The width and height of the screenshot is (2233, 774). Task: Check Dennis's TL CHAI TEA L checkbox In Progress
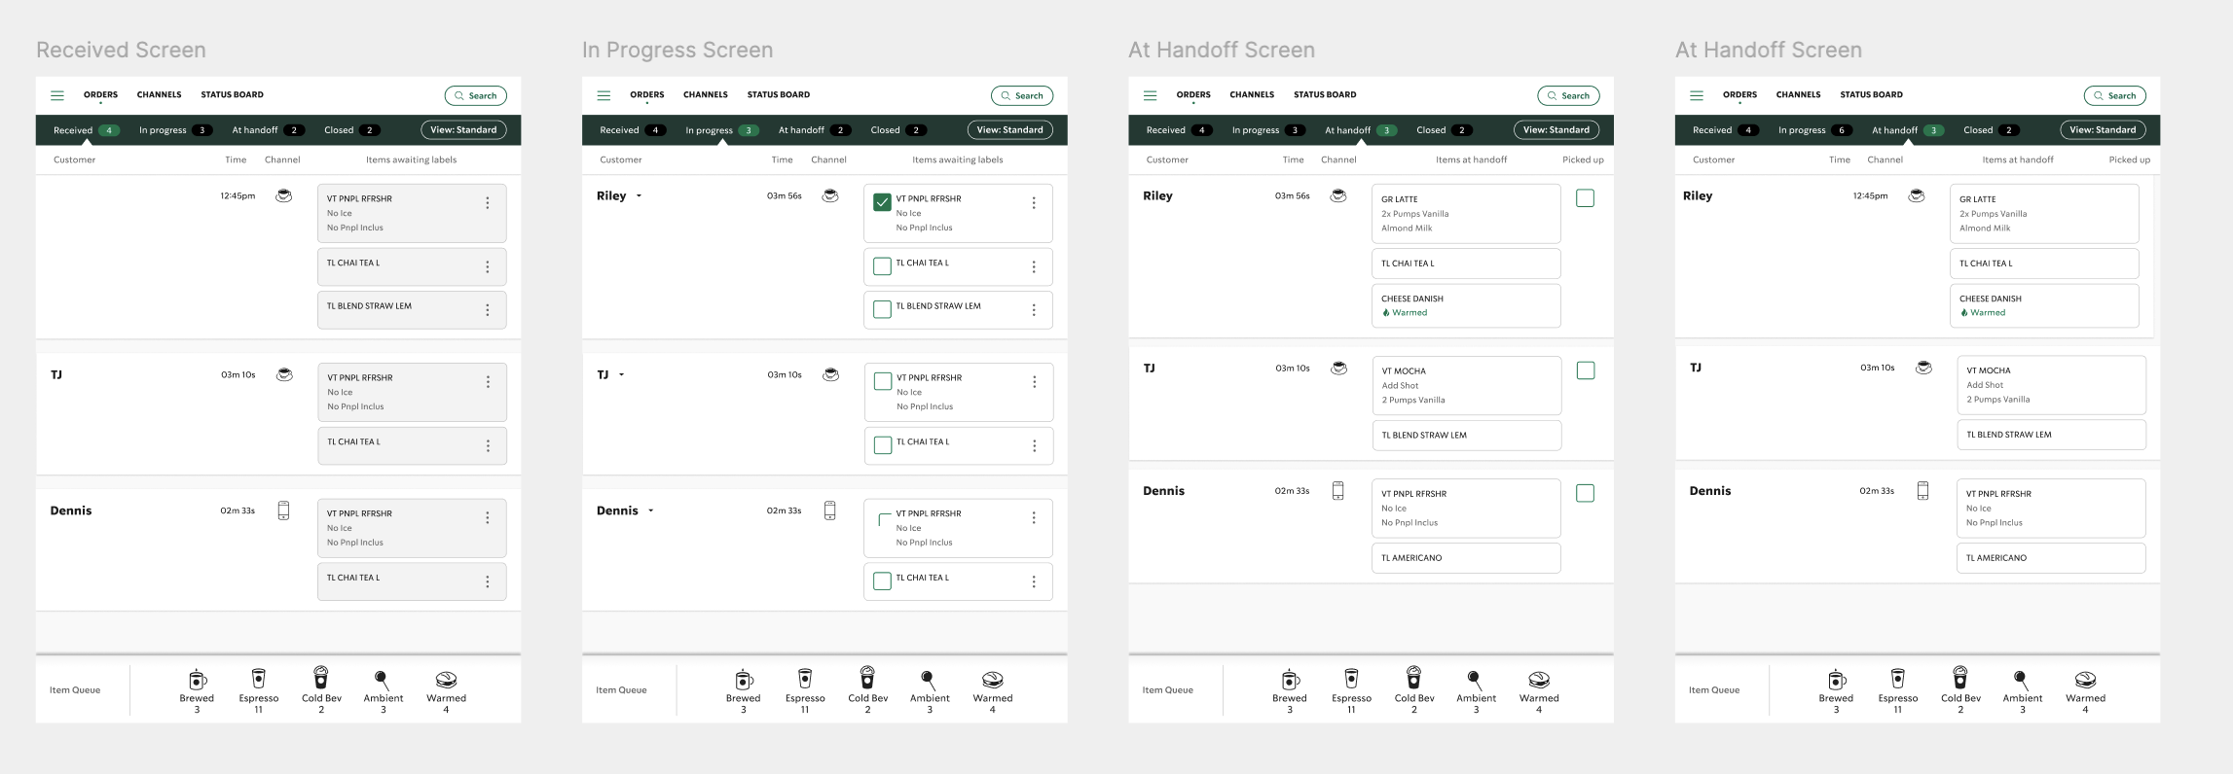(x=882, y=581)
